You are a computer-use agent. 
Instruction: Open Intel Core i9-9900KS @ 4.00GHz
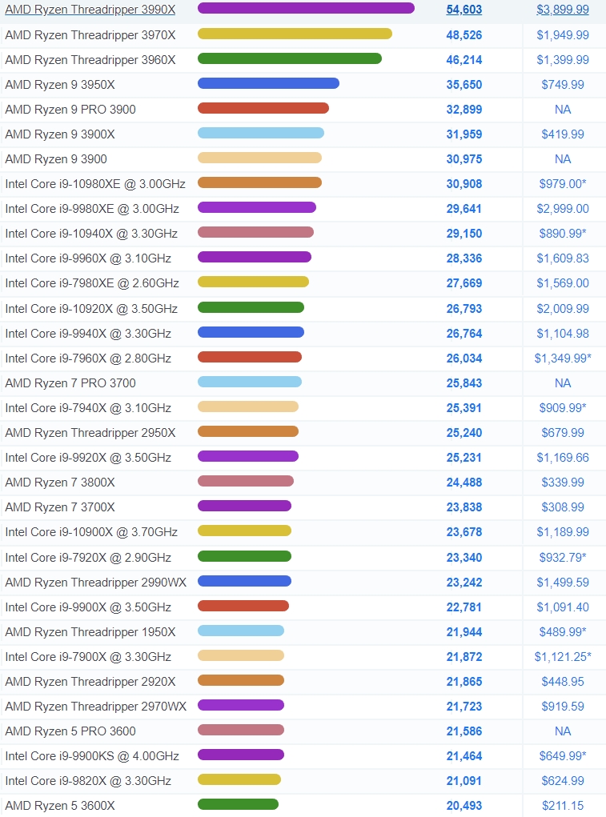[92, 756]
